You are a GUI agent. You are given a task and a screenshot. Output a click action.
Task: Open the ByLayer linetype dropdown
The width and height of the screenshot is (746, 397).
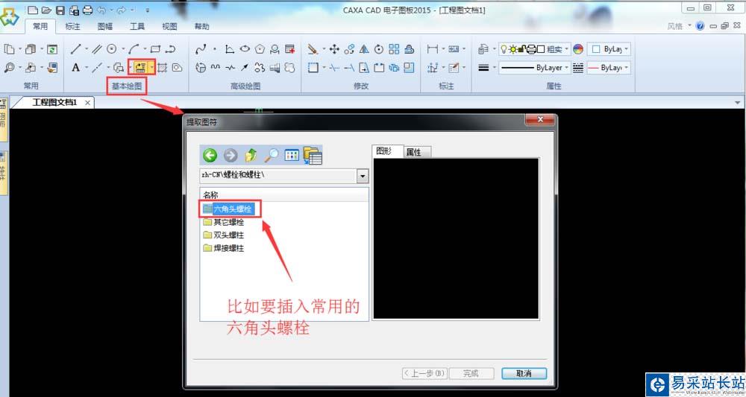pyautogui.click(x=567, y=68)
